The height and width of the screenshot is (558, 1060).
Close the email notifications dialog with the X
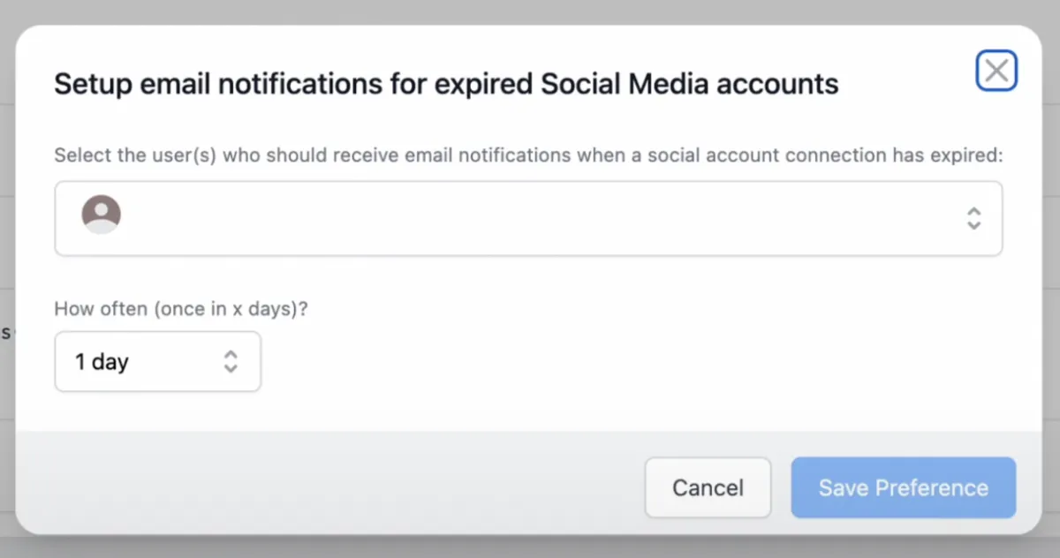[996, 71]
